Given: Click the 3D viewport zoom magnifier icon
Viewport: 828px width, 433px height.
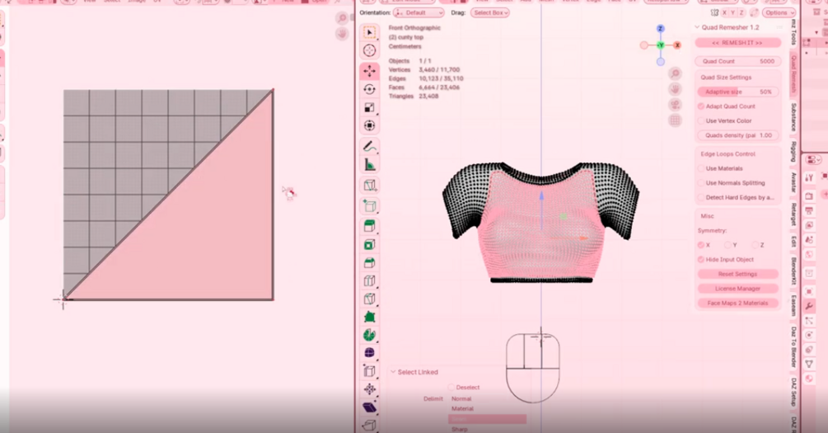Looking at the screenshot, I should coord(675,73).
